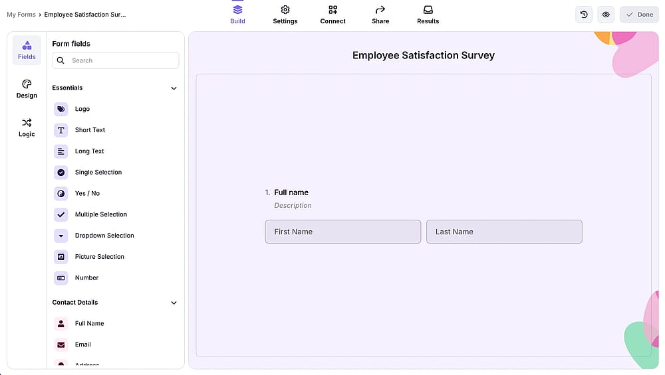
Task: Click the Number label
Action: (86, 278)
